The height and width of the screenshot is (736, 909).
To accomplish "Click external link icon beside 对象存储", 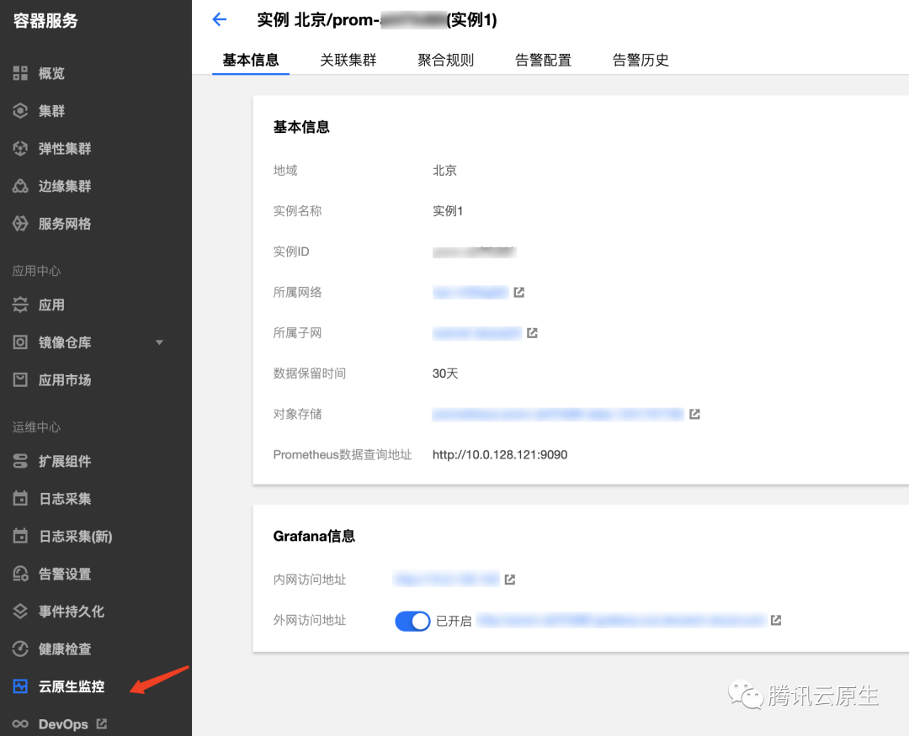I will click(694, 414).
